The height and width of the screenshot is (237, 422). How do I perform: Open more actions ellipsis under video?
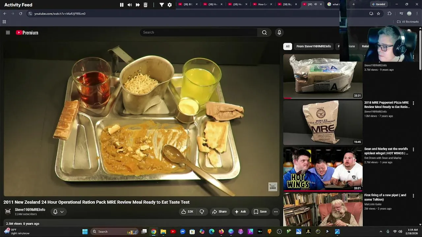pyautogui.click(x=276, y=212)
